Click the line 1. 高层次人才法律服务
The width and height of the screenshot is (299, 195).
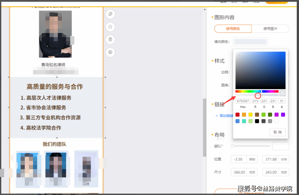(46, 98)
